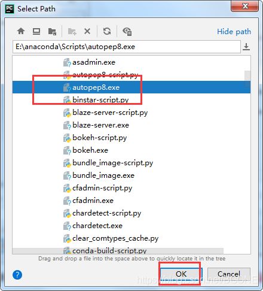The height and width of the screenshot is (291, 263).
Task: Dismiss dialog with the Cancel button
Action: (x=229, y=274)
